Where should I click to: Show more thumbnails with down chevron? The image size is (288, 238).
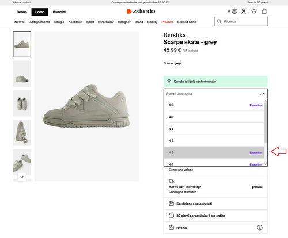coord(22,176)
